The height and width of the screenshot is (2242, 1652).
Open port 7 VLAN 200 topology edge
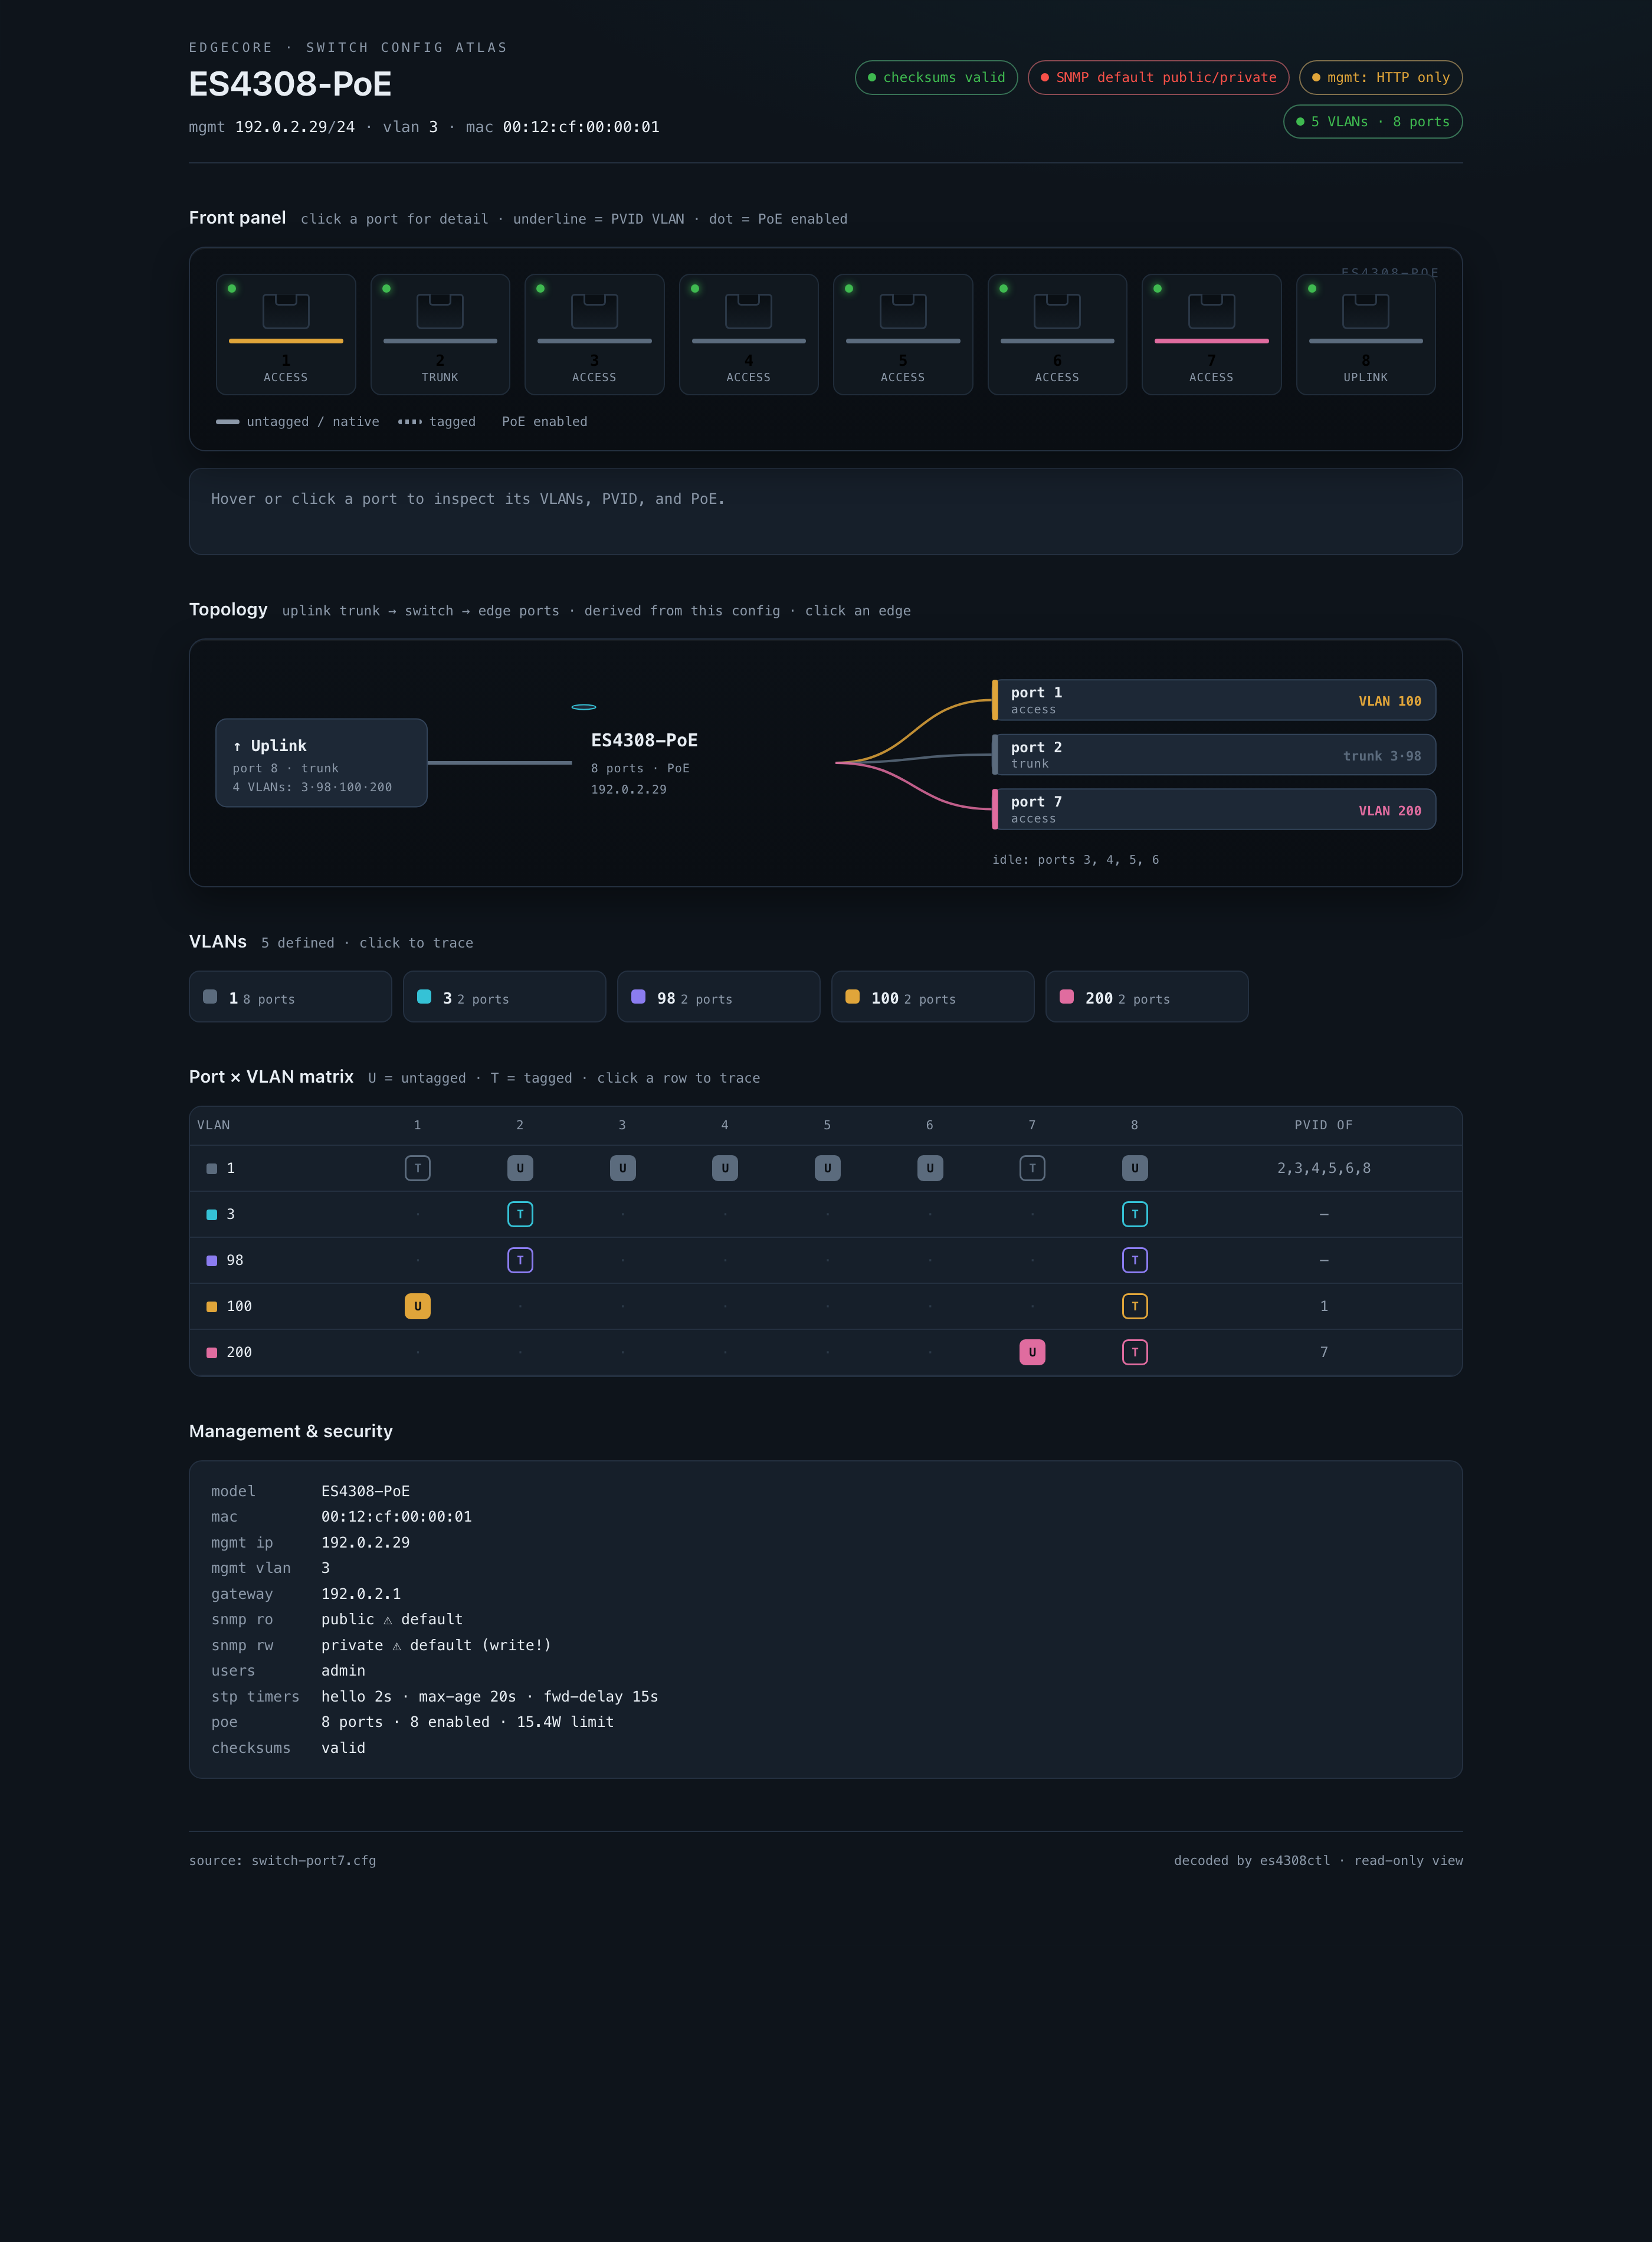[1214, 809]
